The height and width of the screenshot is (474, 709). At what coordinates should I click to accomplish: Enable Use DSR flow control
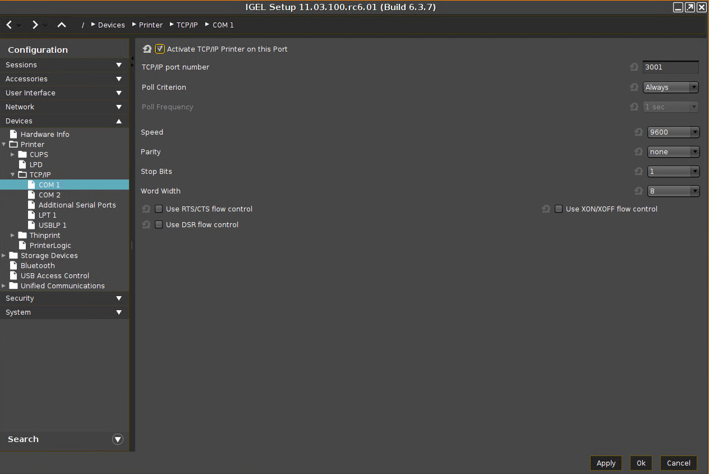click(x=159, y=224)
